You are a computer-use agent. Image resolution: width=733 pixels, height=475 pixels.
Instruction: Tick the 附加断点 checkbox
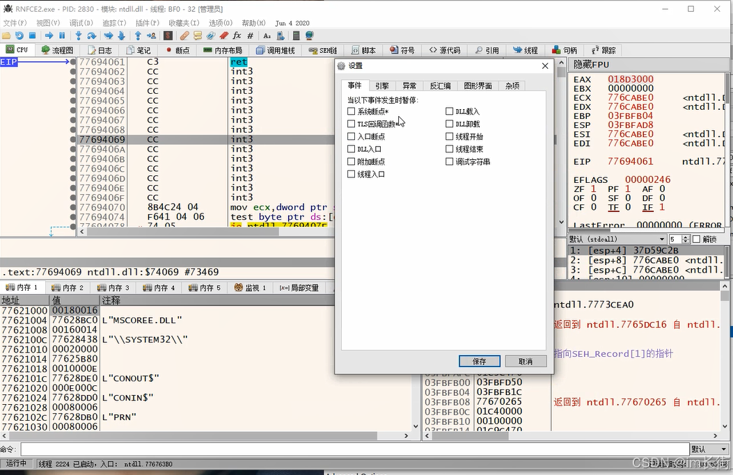tap(351, 161)
